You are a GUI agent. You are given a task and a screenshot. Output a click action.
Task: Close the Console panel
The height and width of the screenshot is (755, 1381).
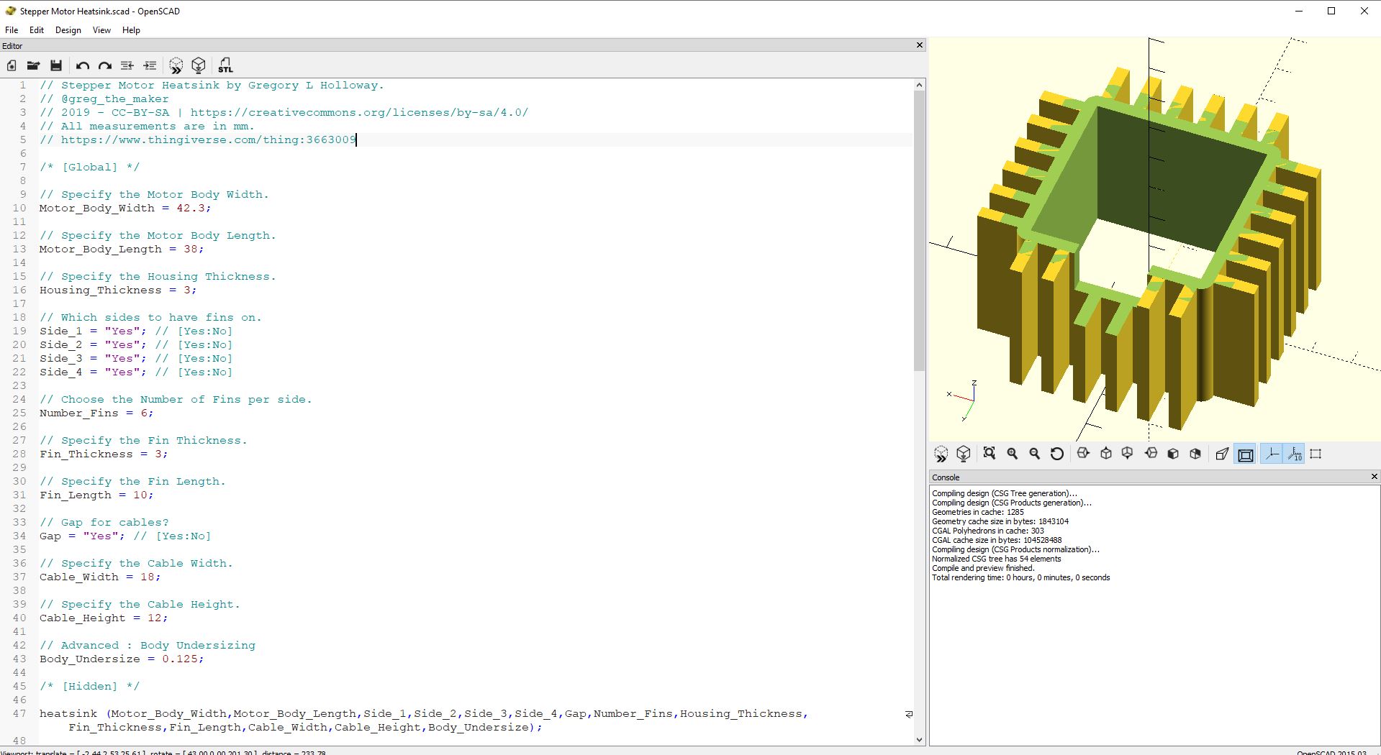point(1374,477)
